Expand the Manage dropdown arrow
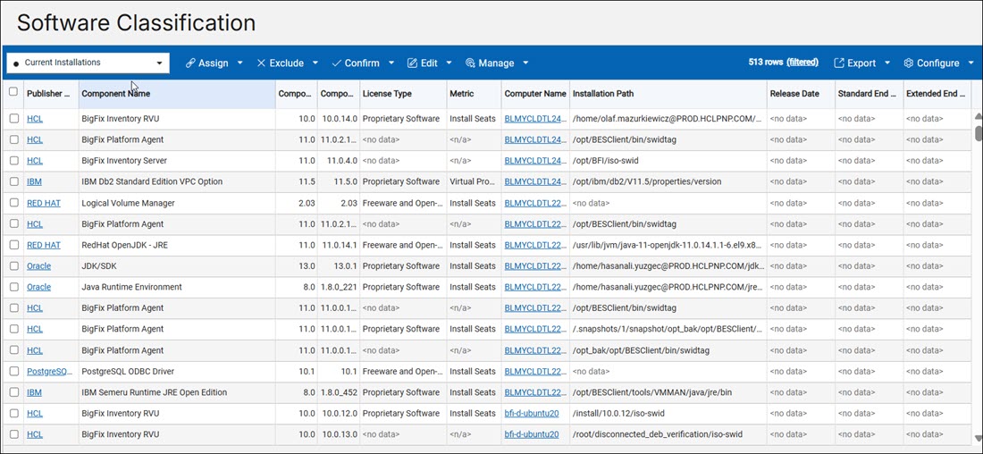The width and height of the screenshot is (983, 454). click(x=525, y=63)
